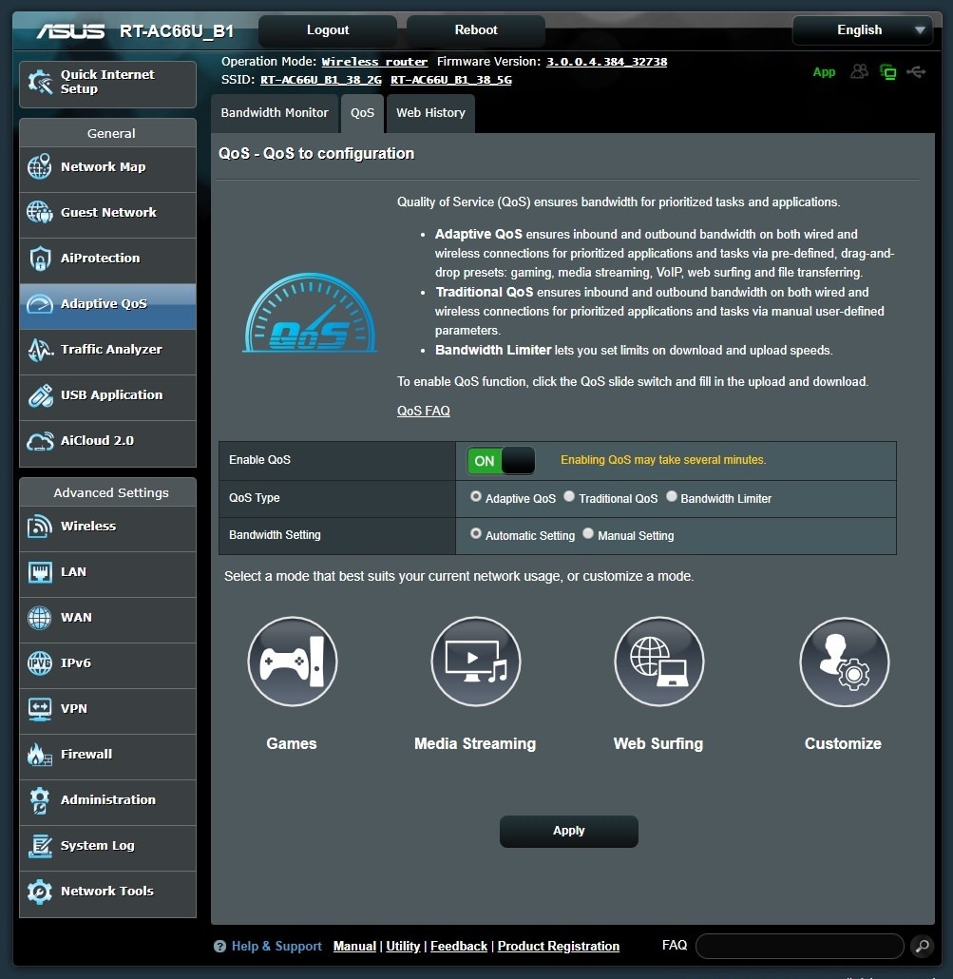This screenshot has height=979, width=953.
Task: Click the Network Map globe icon
Action: click(x=39, y=166)
